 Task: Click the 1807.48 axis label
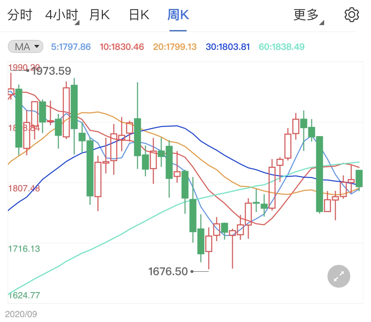24,188
